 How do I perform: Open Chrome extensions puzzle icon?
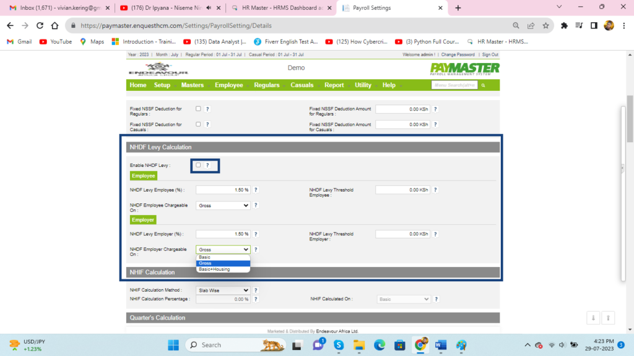pyautogui.click(x=564, y=26)
